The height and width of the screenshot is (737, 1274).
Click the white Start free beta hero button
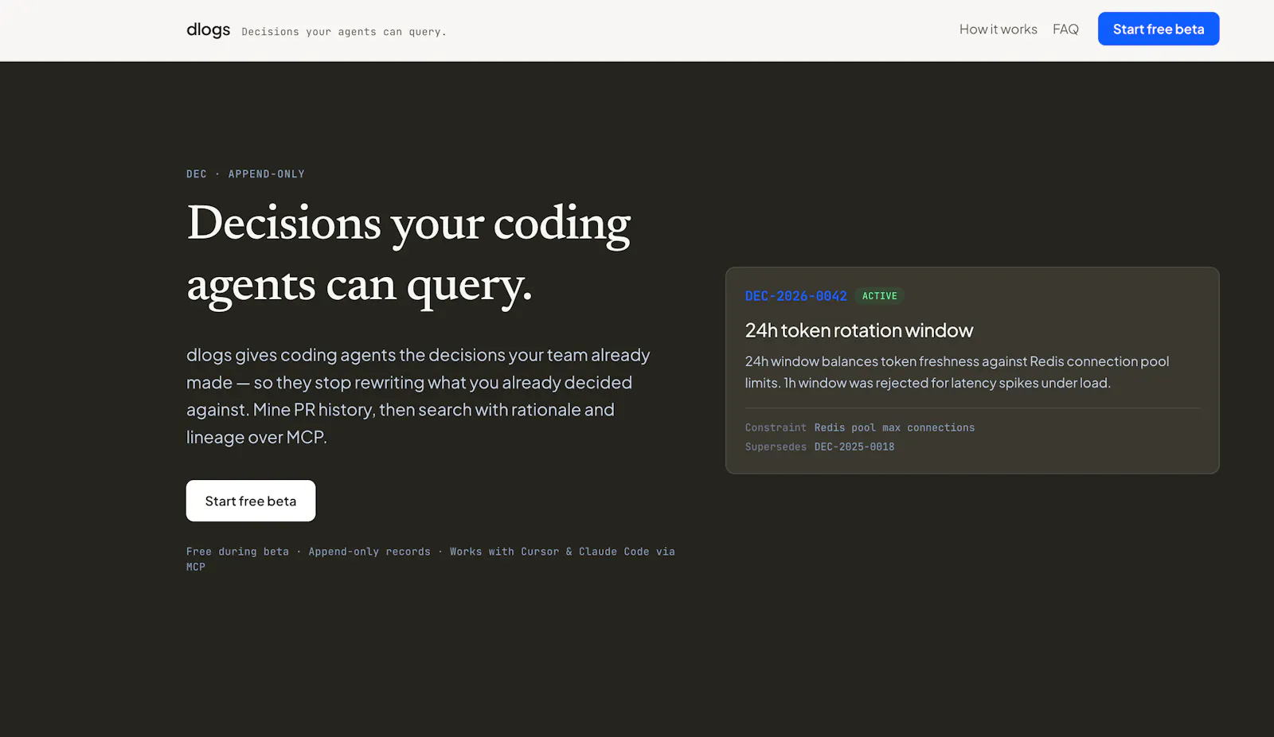[x=251, y=501]
